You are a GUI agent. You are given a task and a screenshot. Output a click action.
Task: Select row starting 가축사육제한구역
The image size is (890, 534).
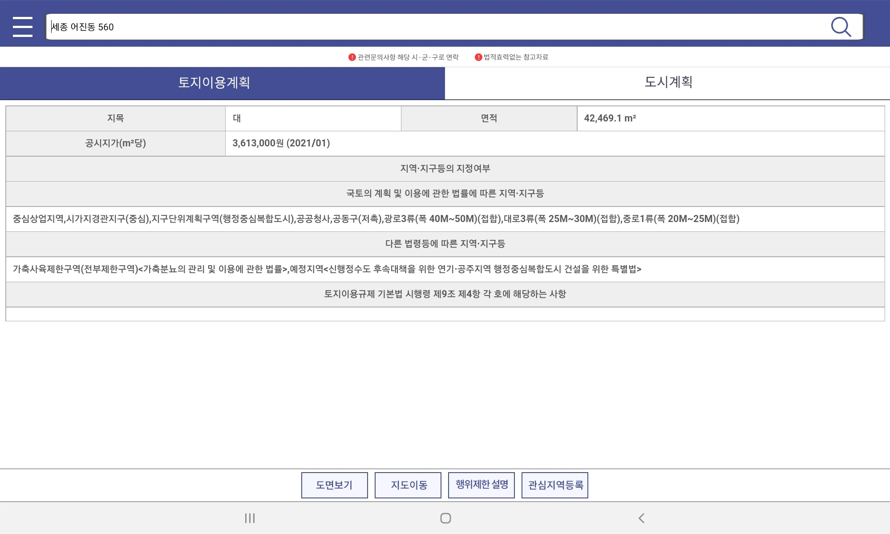(x=445, y=269)
